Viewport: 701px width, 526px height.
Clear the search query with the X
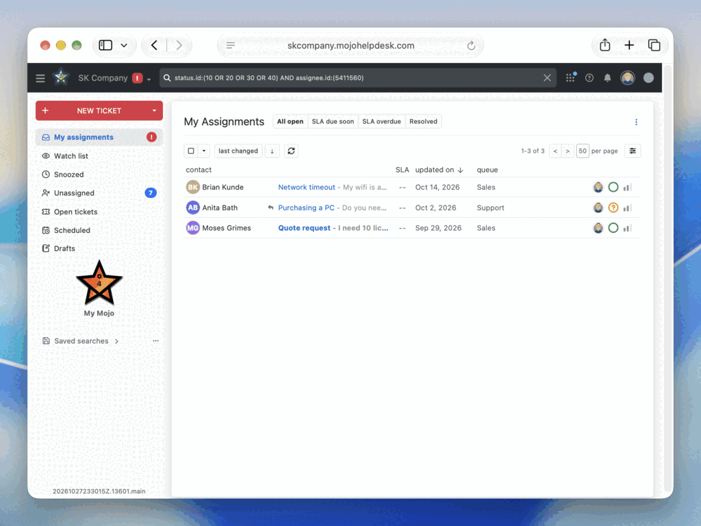click(547, 78)
